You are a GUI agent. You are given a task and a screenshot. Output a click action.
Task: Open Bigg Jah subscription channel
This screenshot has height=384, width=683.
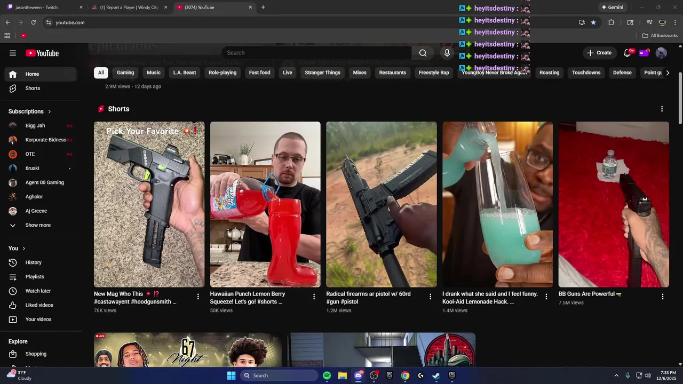[x=41, y=126]
